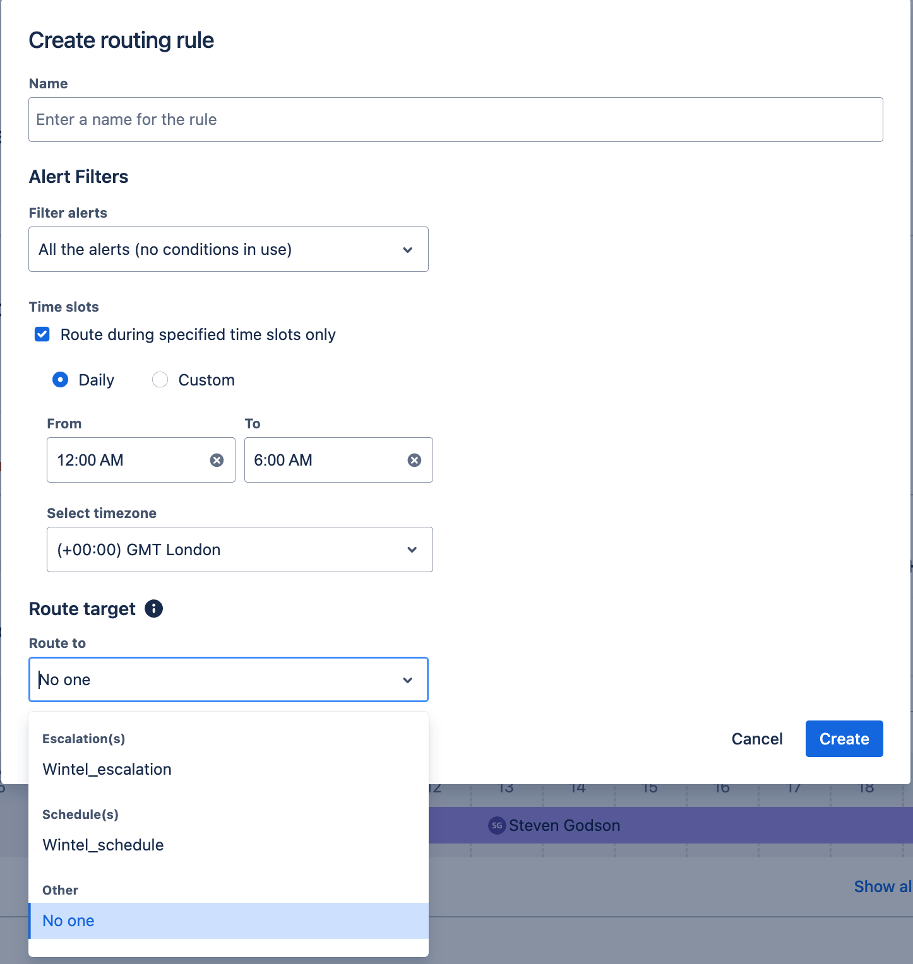Select No one under Other

(68, 920)
